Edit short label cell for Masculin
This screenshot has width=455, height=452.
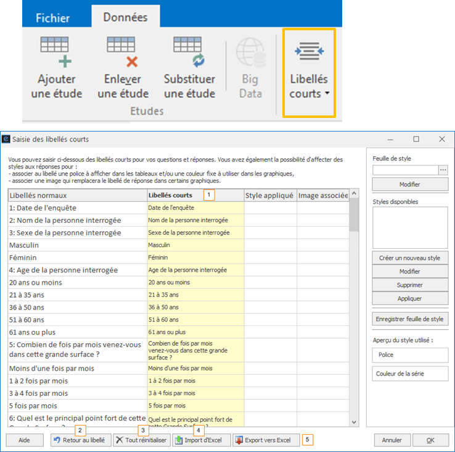point(195,245)
